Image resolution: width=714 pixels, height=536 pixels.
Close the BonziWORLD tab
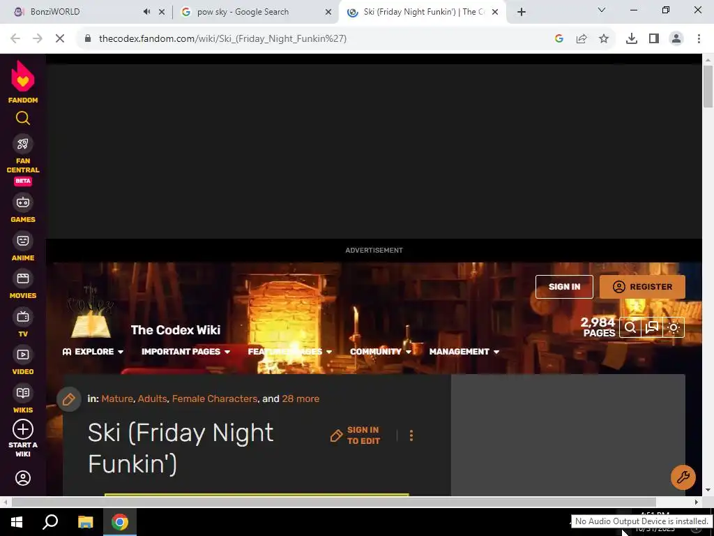(162, 13)
